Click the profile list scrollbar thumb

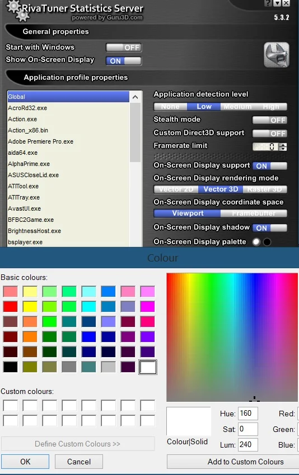[x=135, y=132]
